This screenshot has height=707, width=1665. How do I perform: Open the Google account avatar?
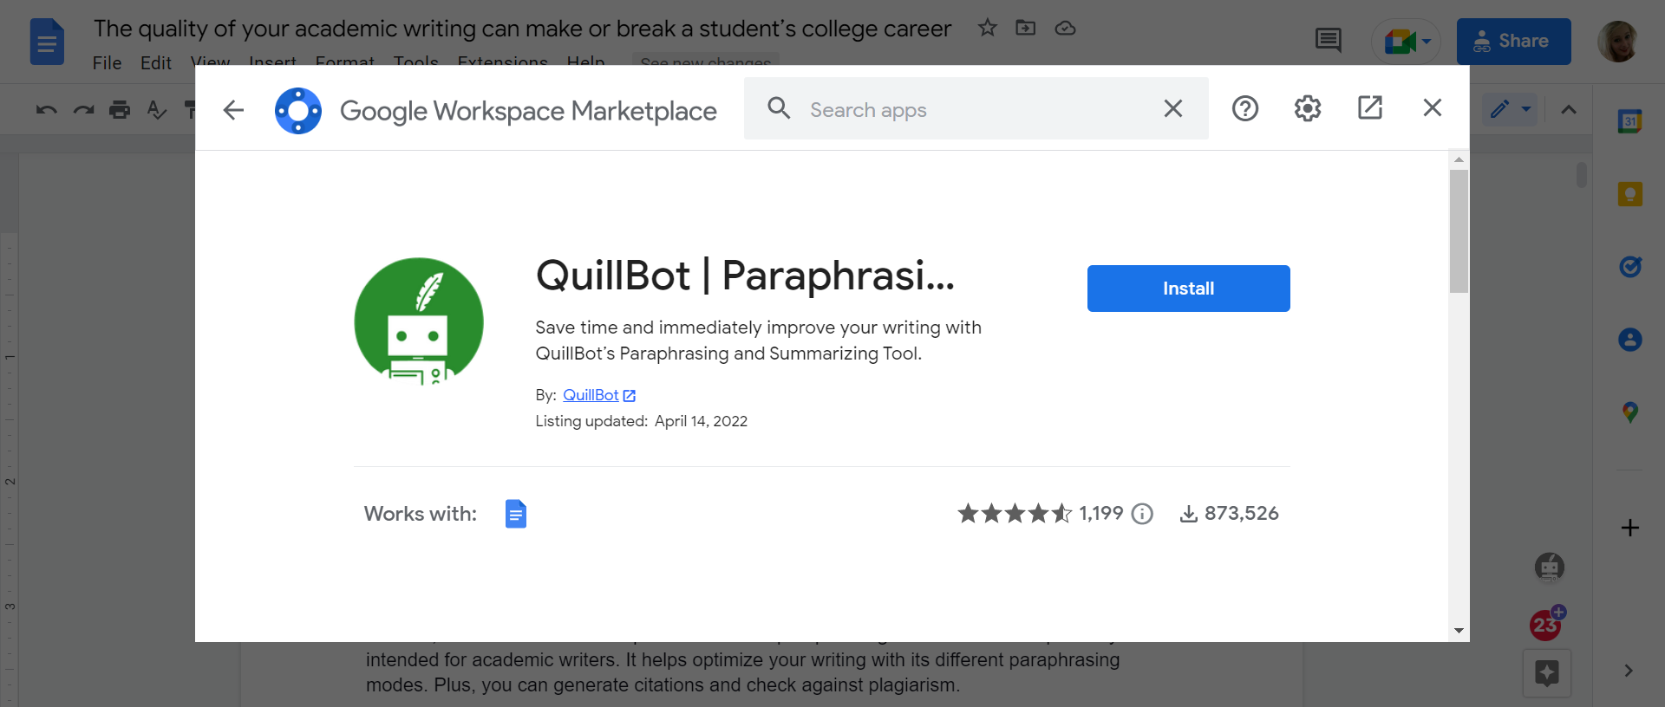point(1618,41)
